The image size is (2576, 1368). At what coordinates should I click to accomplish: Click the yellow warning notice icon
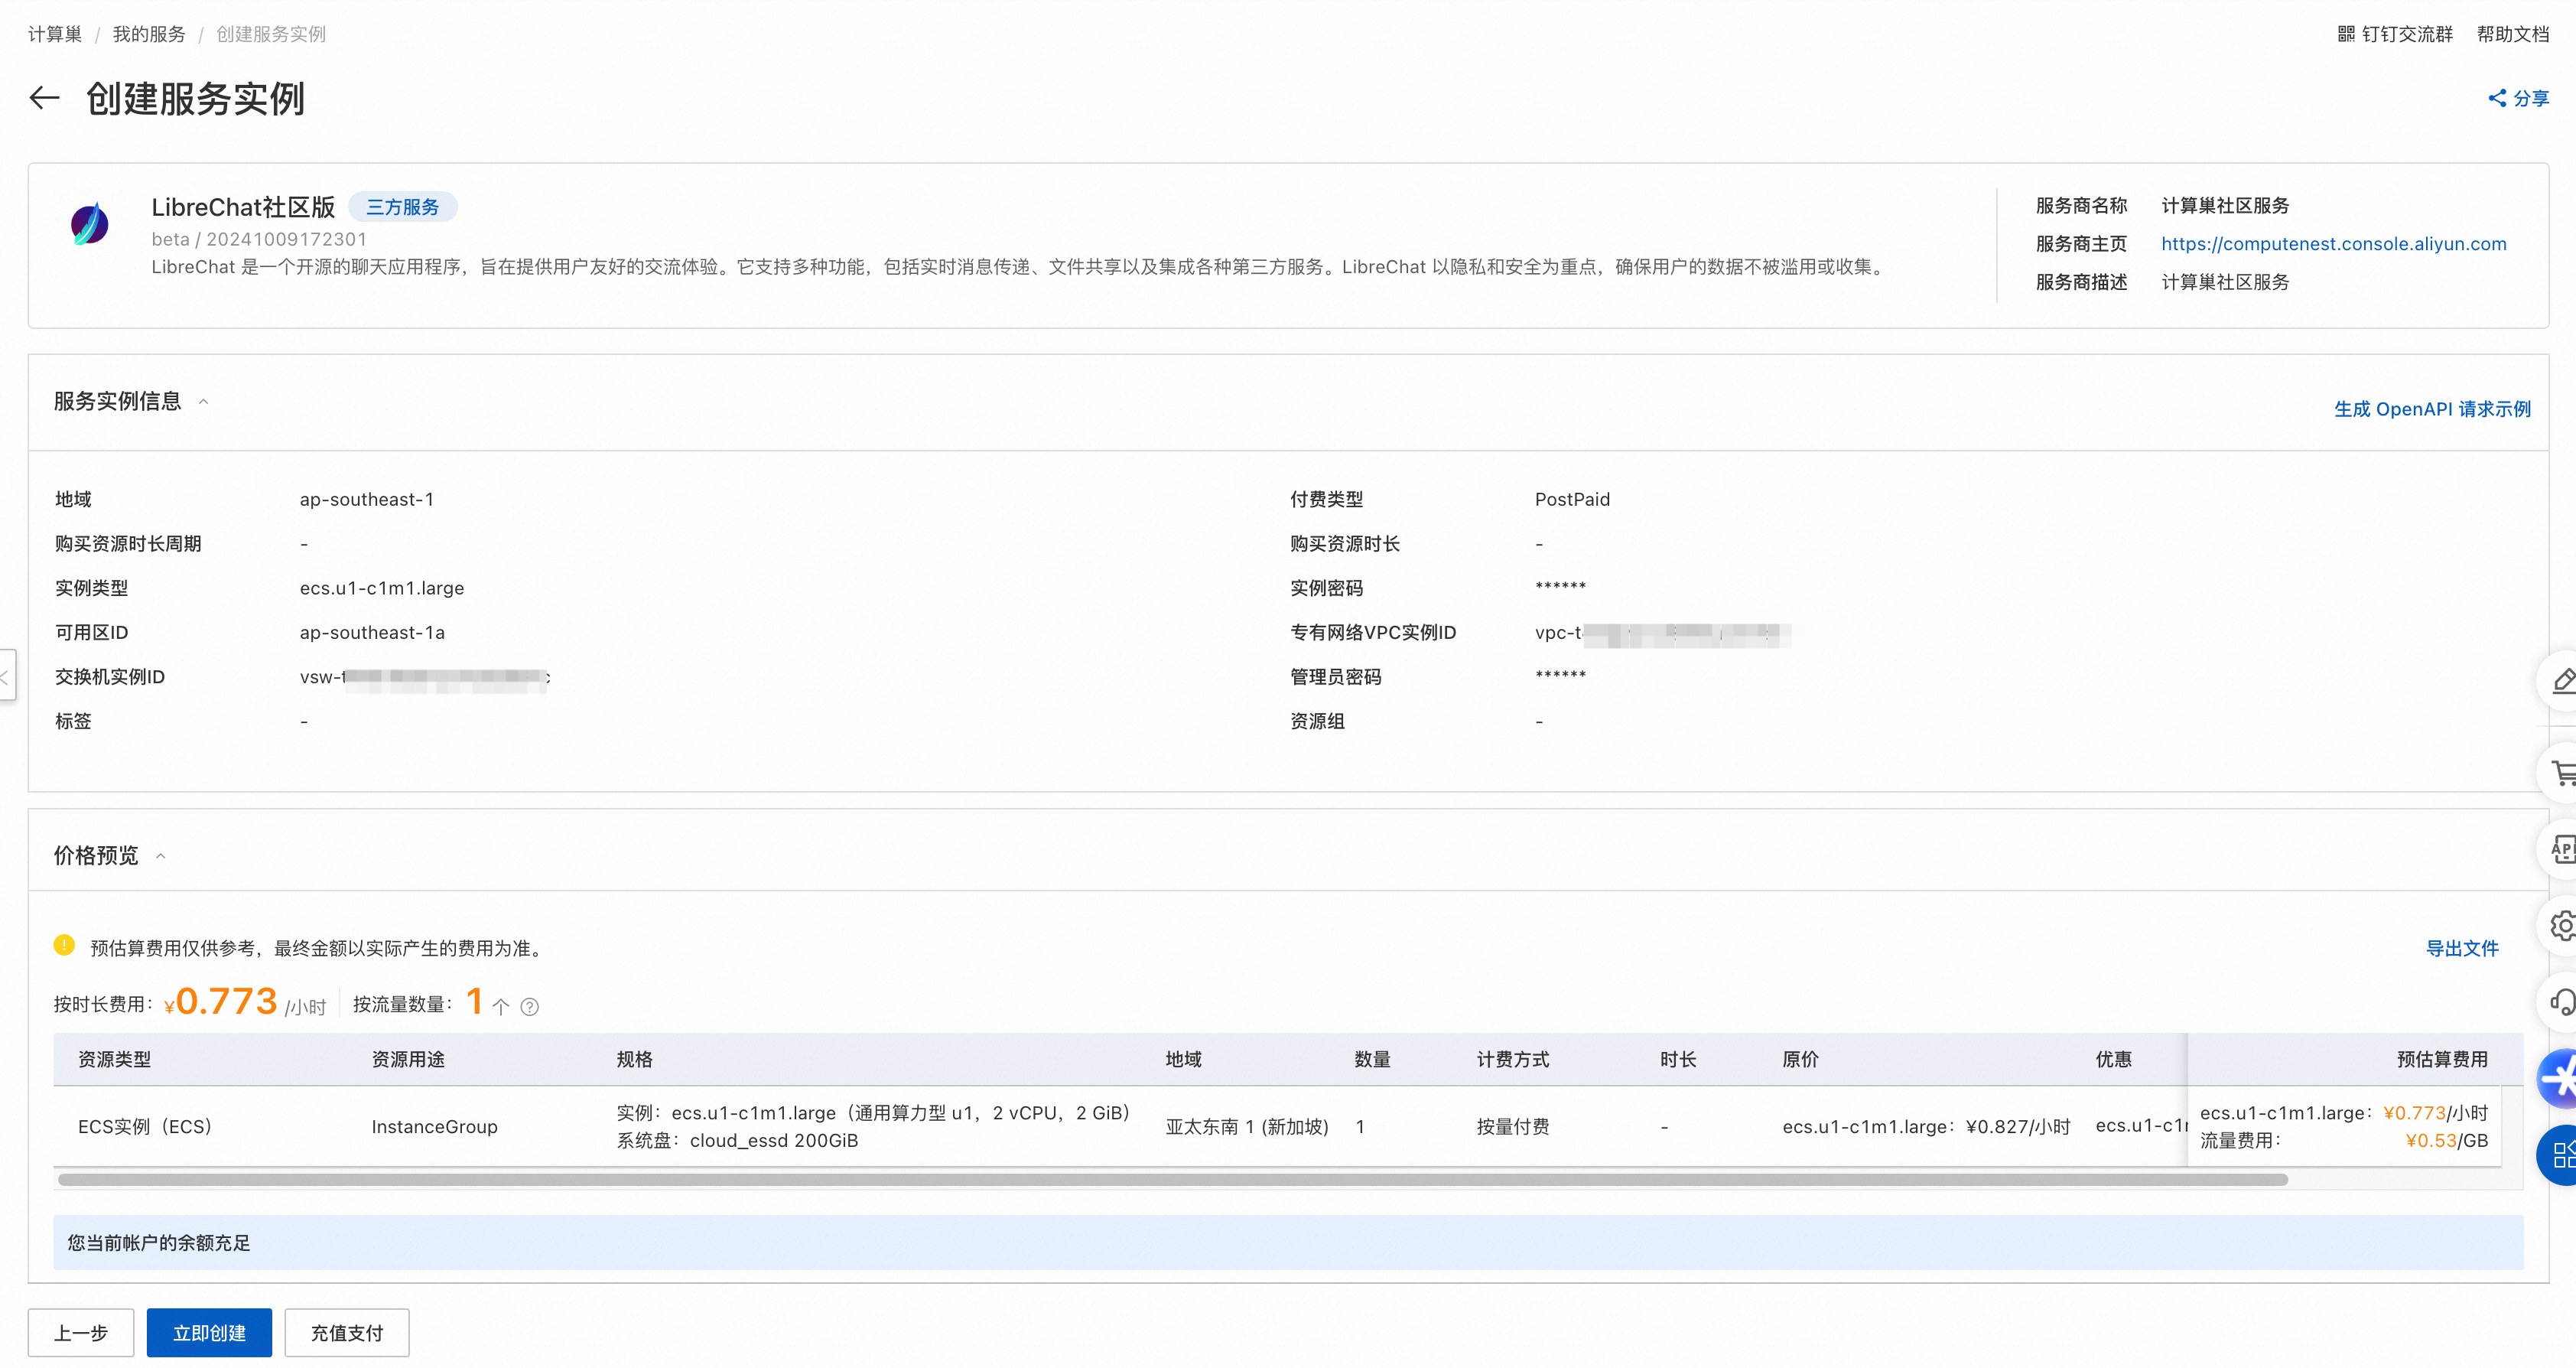(x=64, y=945)
